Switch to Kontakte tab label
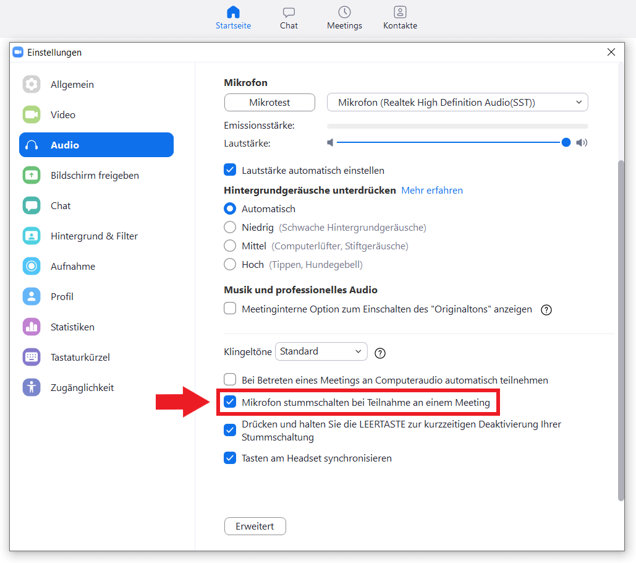 pyautogui.click(x=400, y=25)
